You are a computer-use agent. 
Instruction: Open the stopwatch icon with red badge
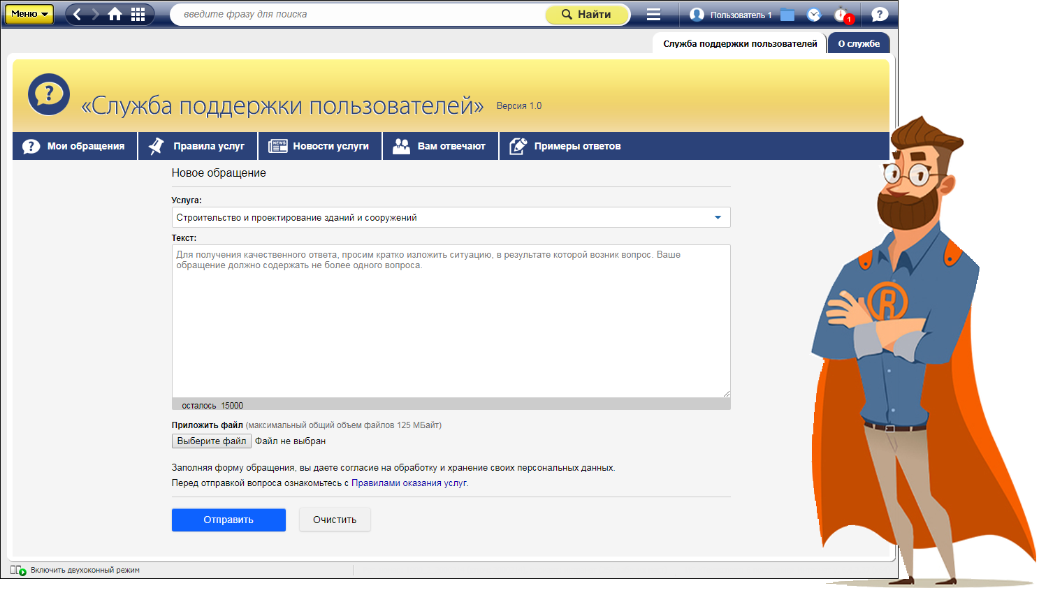(x=842, y=15)
